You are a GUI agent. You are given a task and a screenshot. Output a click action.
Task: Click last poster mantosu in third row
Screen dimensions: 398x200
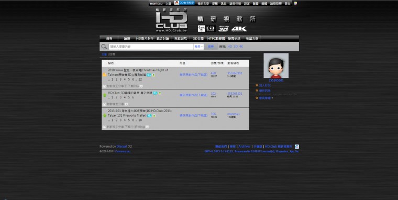pyautogui.click(x=233, y=114)
